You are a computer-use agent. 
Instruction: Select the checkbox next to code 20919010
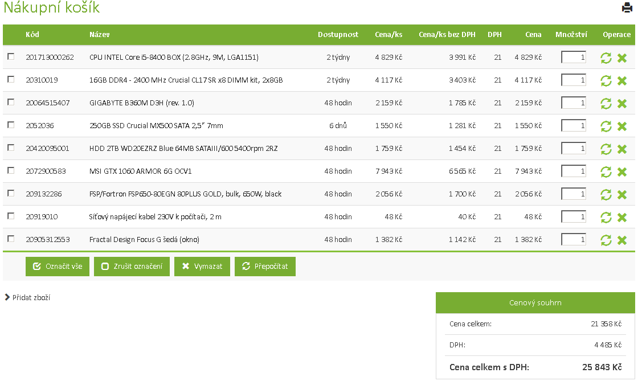(11, 216)
